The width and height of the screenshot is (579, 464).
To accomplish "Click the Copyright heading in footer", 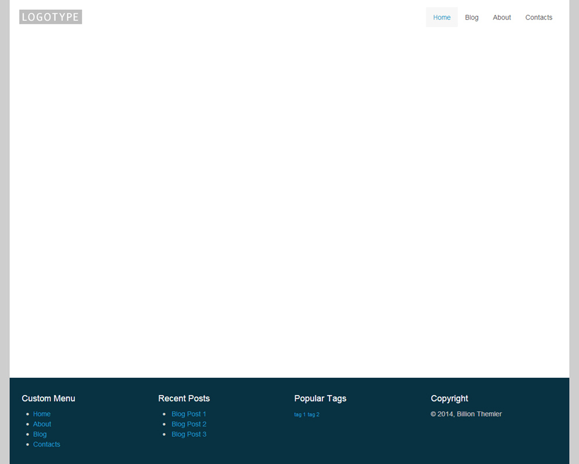I will 449,399.
